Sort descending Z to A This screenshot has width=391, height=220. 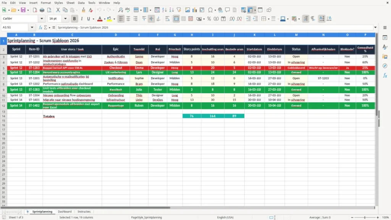(171, 10)
